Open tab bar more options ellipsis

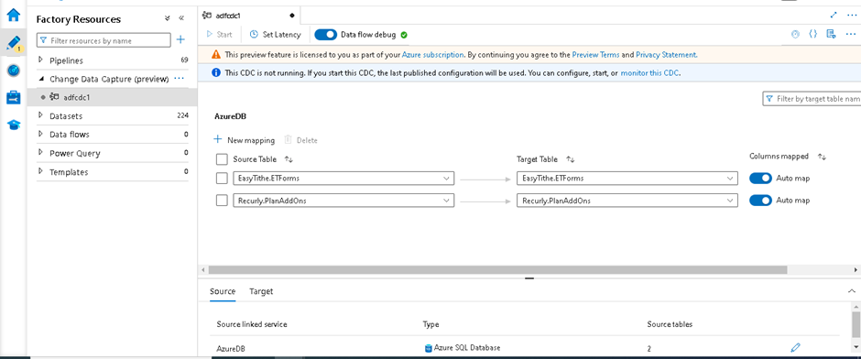pyautogui.click(x=852, y=16)
